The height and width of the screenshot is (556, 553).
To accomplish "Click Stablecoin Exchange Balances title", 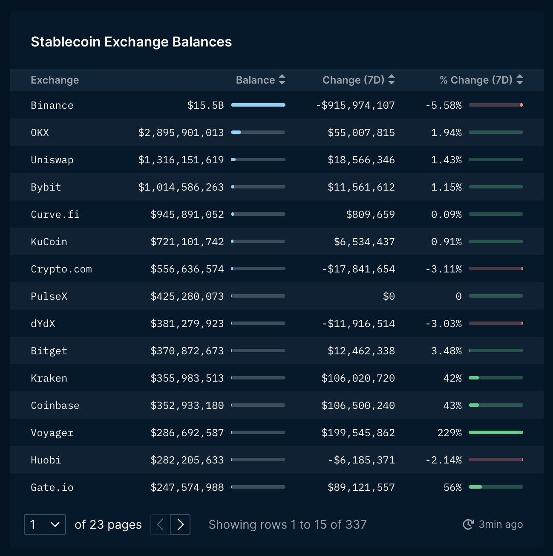I will [x=131, y=42].
